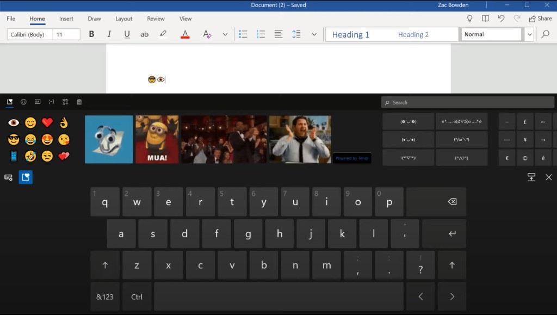The height and width of the screenshot is (315, 557).
Task: Click the text highlight pen icon
Action: pyautogui.click(x=163, y=34)
